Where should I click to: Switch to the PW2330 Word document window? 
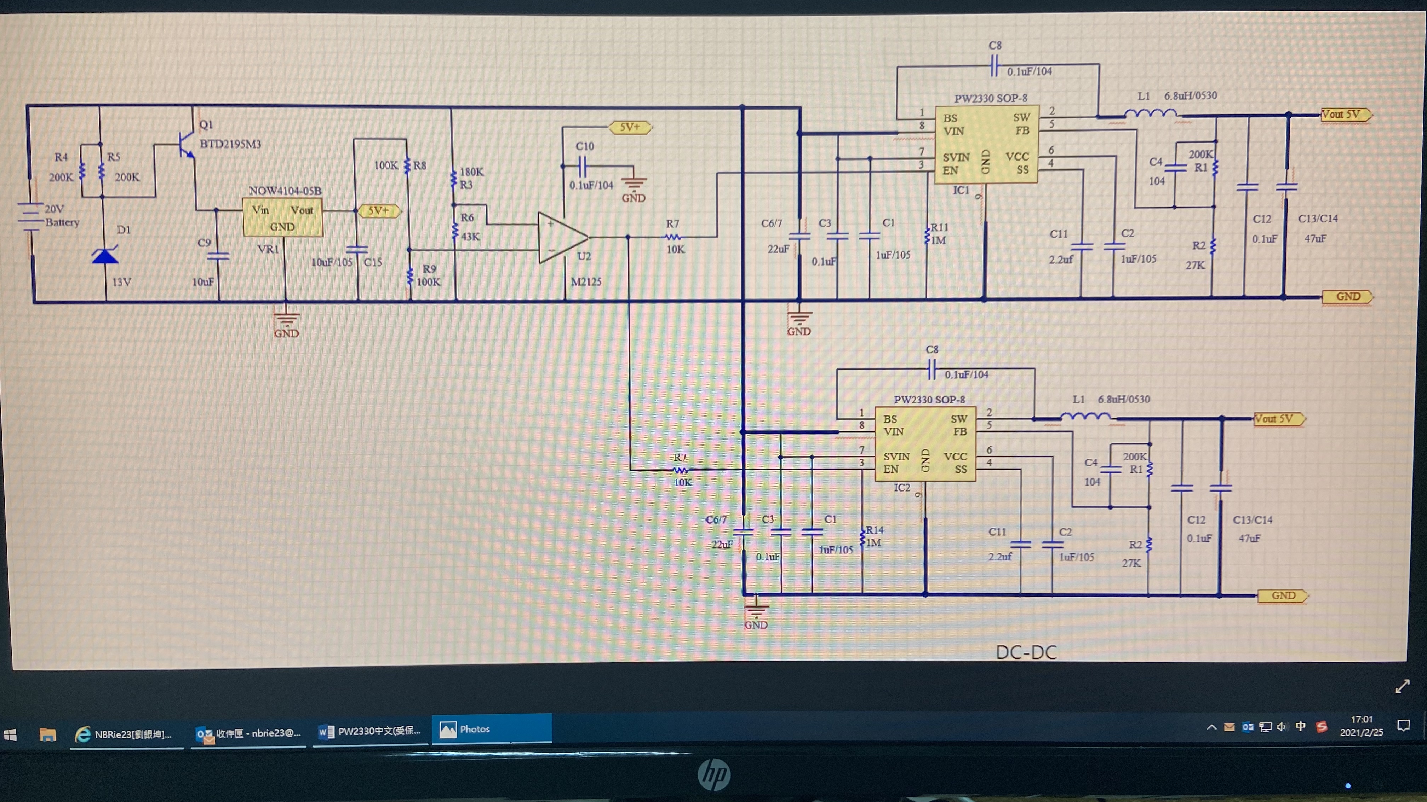[x=370, y=732]
